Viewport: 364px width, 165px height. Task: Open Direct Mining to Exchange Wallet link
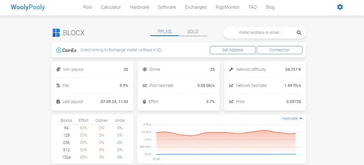point(121,50)
